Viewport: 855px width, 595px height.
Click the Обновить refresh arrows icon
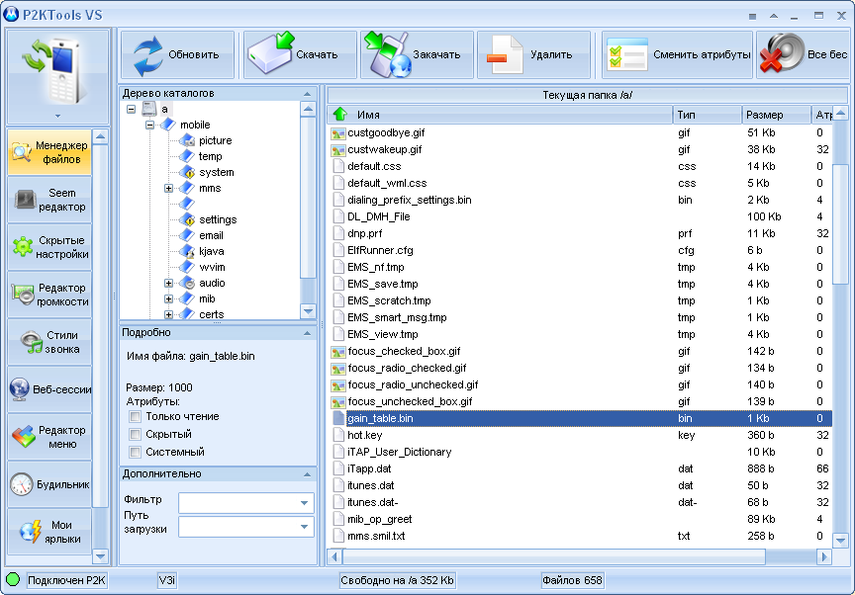(x=147, y=55)
